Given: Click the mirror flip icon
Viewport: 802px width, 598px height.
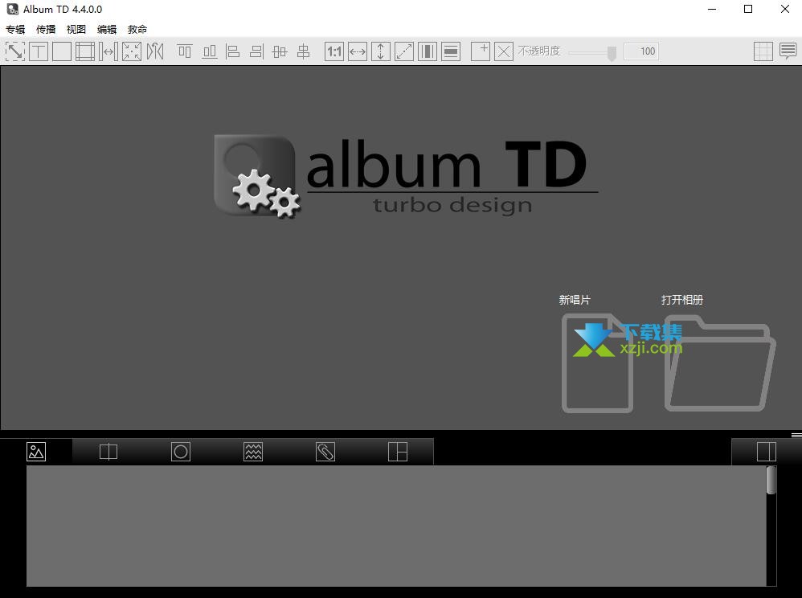Looking at the screenshot, I should coord(155,51).
